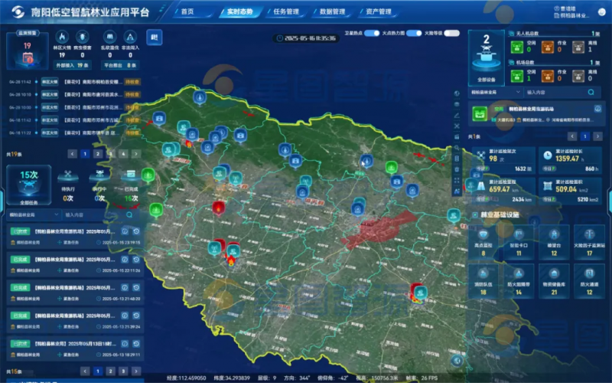Go to page 2 of alert list
The image size is (612, 383).
[98, 153]
